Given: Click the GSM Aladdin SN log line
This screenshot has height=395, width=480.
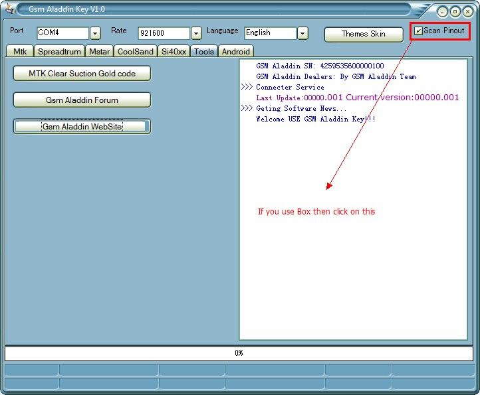Looking at the screenshot, I should point(320,66).
